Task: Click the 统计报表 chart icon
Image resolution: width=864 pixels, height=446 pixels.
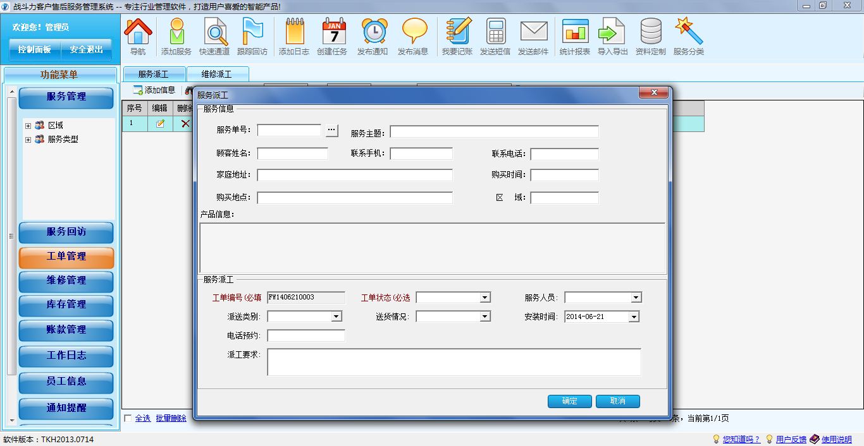Action: click(575, 32)
